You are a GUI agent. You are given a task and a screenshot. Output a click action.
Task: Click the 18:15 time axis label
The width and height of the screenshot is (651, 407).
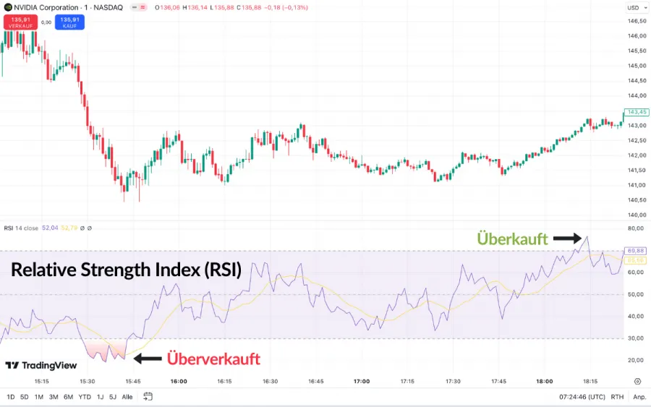coord(590,381)
